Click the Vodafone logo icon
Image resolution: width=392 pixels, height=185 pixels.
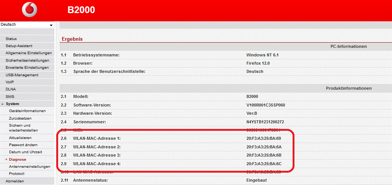[x=30, y=10]
